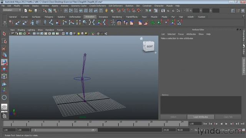Screen dimensions: 246x138
Task: Pick the Lasso select tool
Action: coord(4,41)
